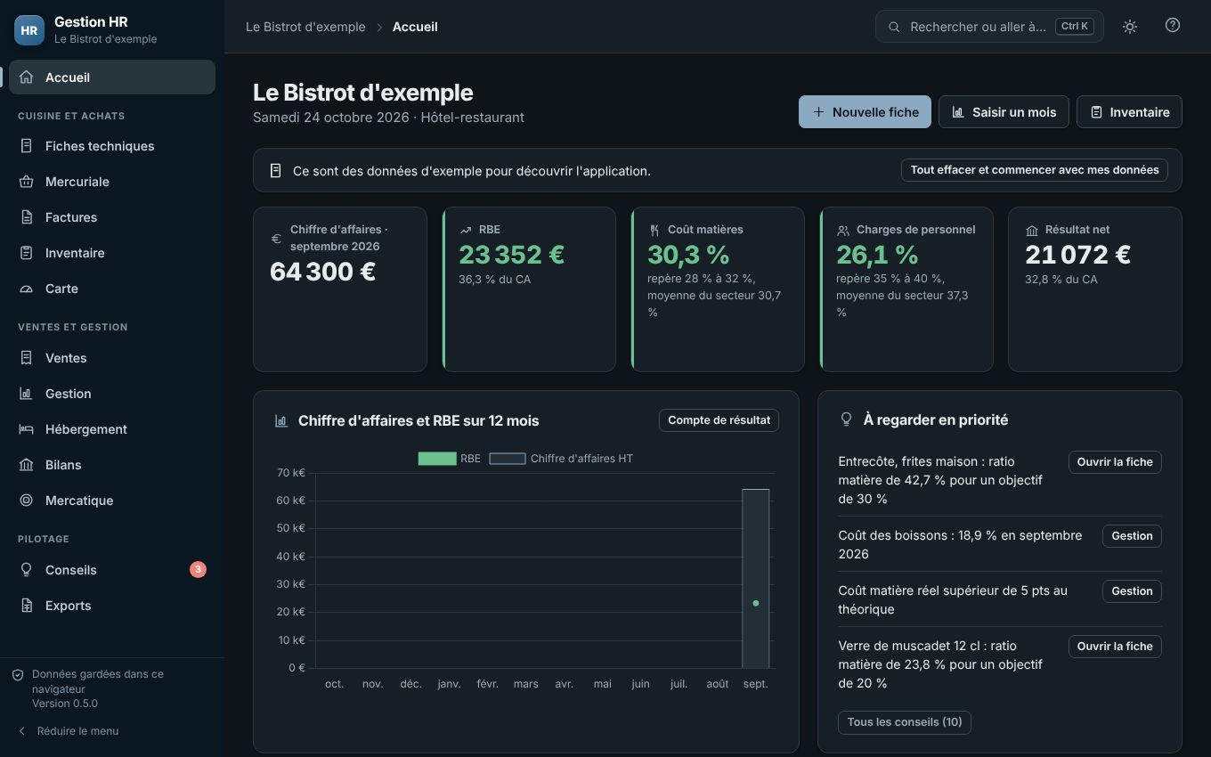The image size is (1211, 757).
Task: Open Inventaire from the header buttons
Action: pyautogui.click(x=1129, y=112)
